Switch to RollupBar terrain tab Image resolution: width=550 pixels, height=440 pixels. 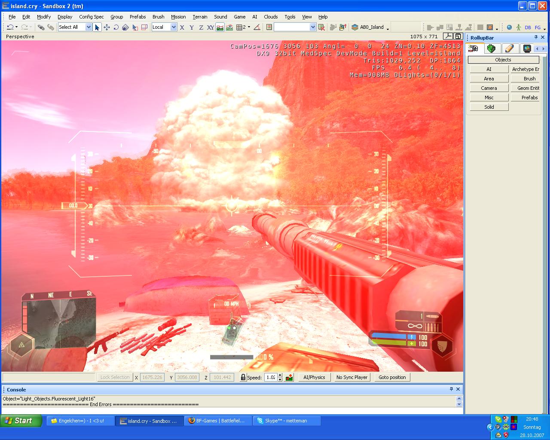pos(491,49)
